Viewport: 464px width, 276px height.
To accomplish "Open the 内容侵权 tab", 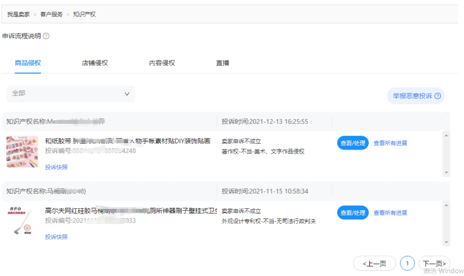I will click(x=162, y=63).
